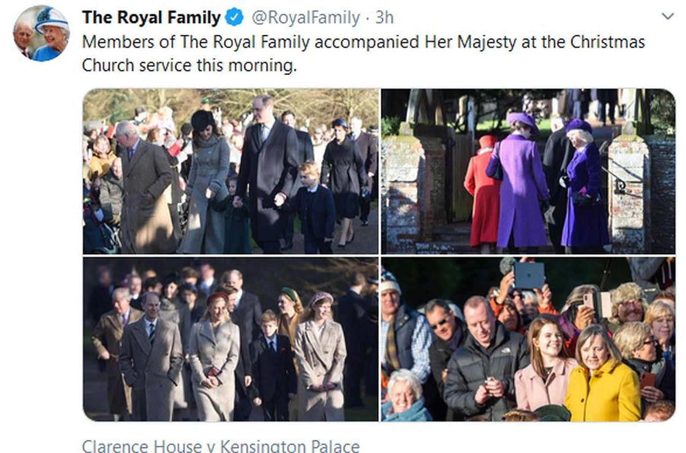Image resolution: width=686 pixels, height=453 pixels.
Task: Click The Royal Family profile avatar
Action: click(41, 33)
